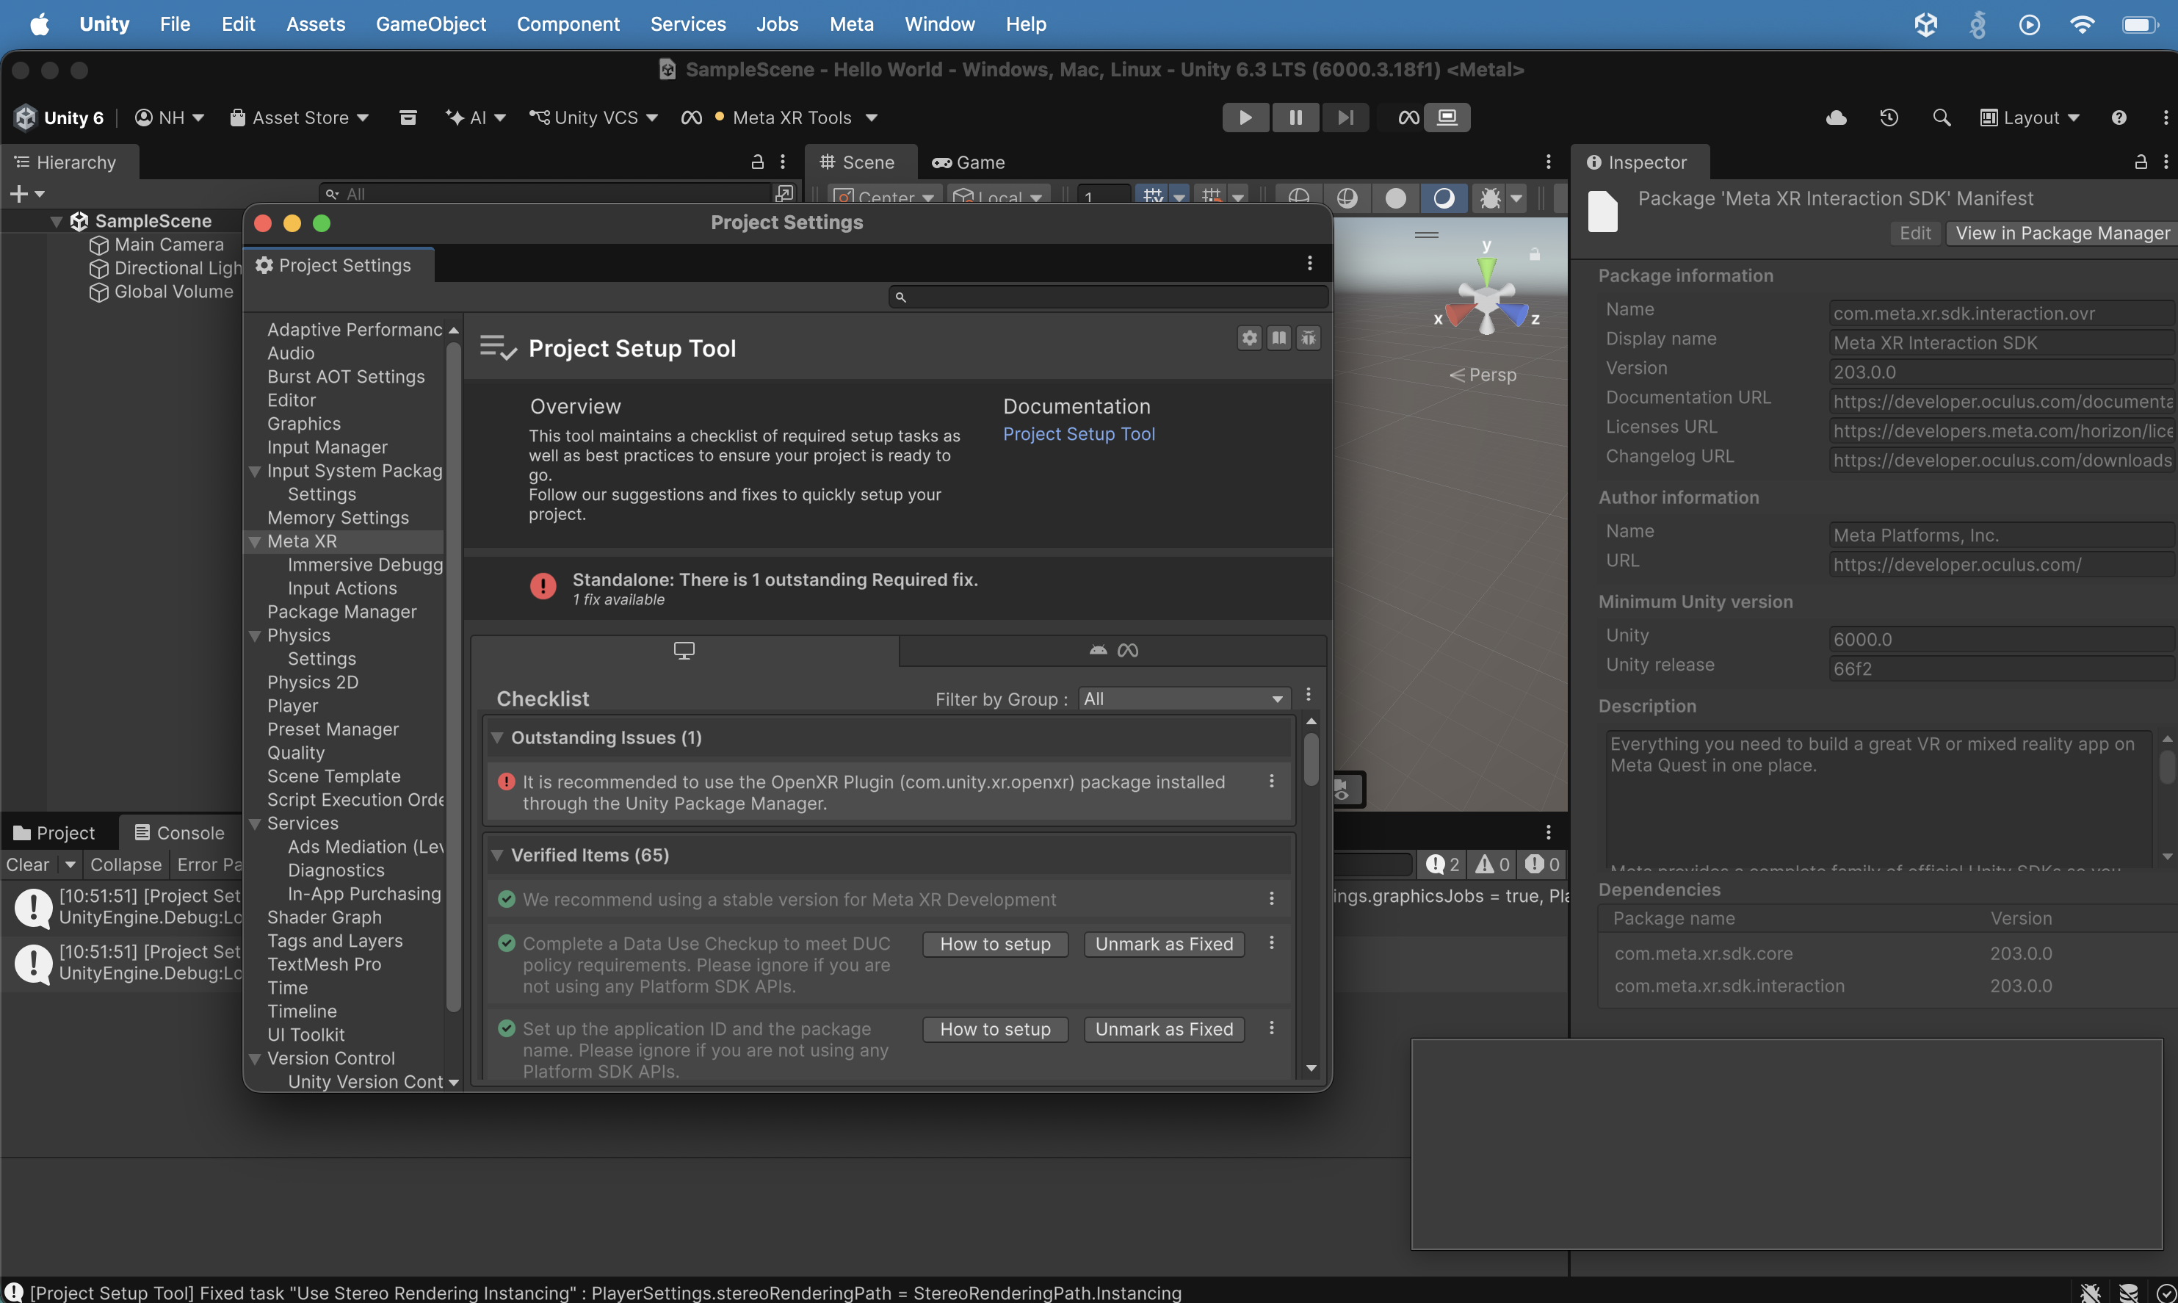The height and width of the screenshot is (1303, 2178).
Task: Toggle the Hierarchy panel lock
Action: [757, 162]
